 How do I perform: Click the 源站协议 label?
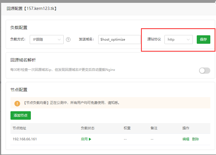pos(154,39)
